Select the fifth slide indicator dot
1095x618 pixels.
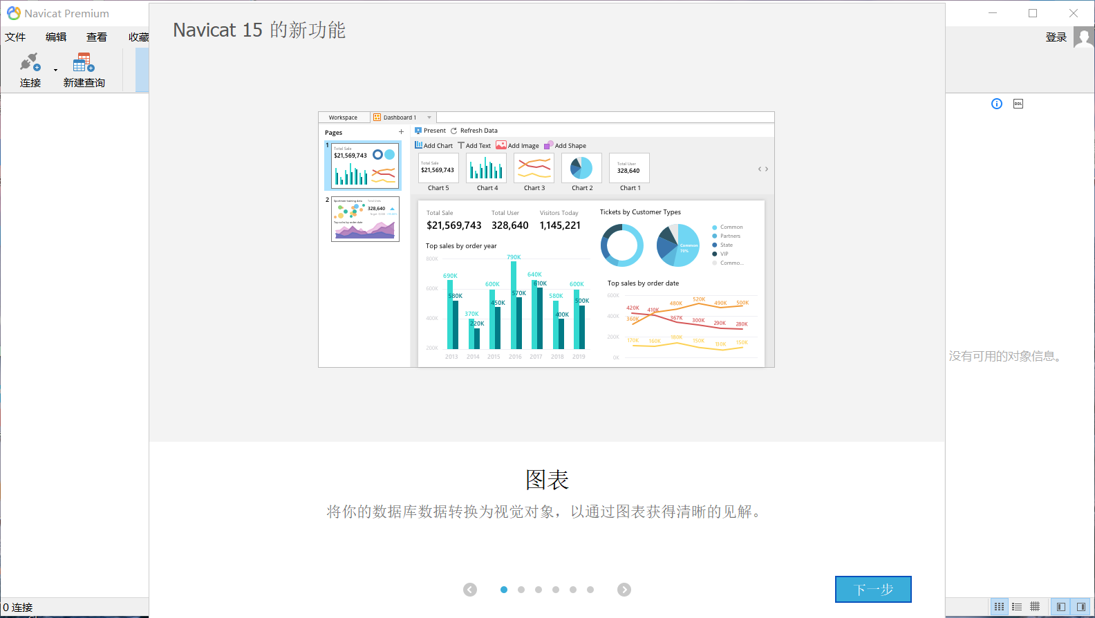tap(573, 590)
